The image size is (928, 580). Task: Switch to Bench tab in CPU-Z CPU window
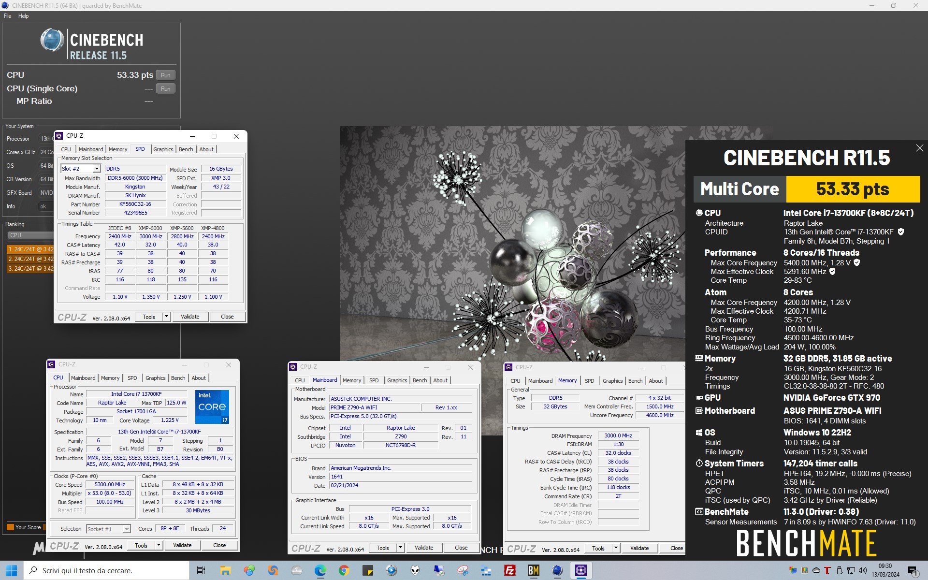[x=178, y=378]
